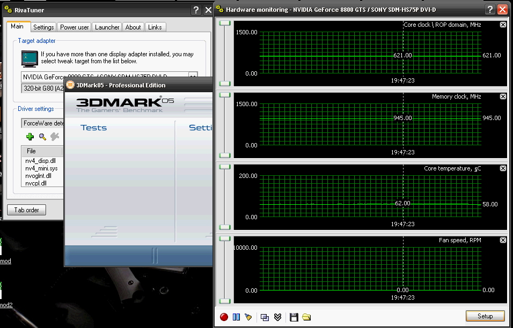This screenshot has height=328, width=513.
Task: Select nv4_disp.dll in the file list
Action: click(41, 161)
